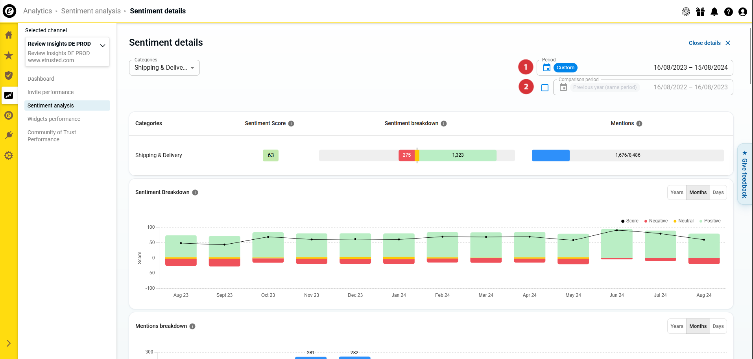Viewport: 753px width, 359px height.
Task: Click info icon beside Sentiment Breakdown chart title
Action: tap(195, 192)
